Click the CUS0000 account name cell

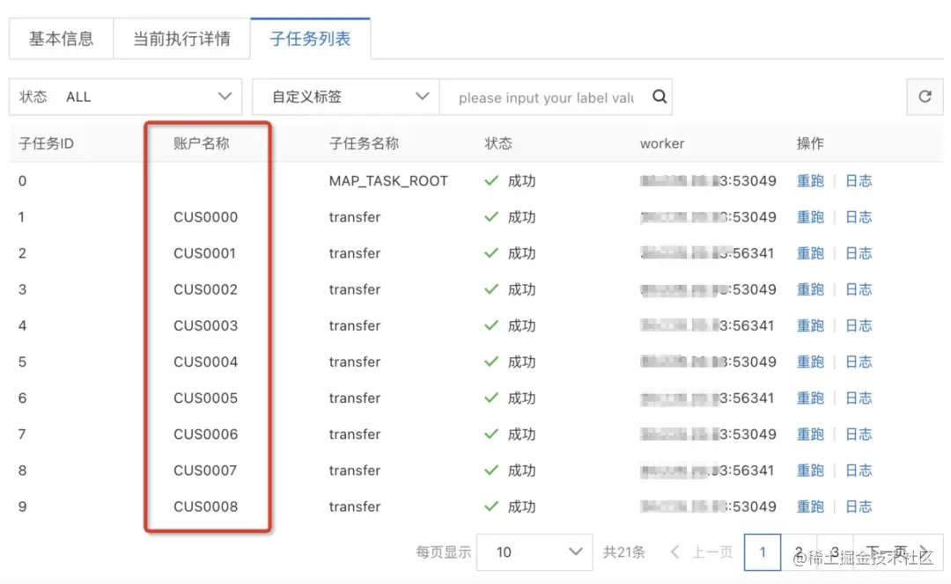tap(205, 217)
